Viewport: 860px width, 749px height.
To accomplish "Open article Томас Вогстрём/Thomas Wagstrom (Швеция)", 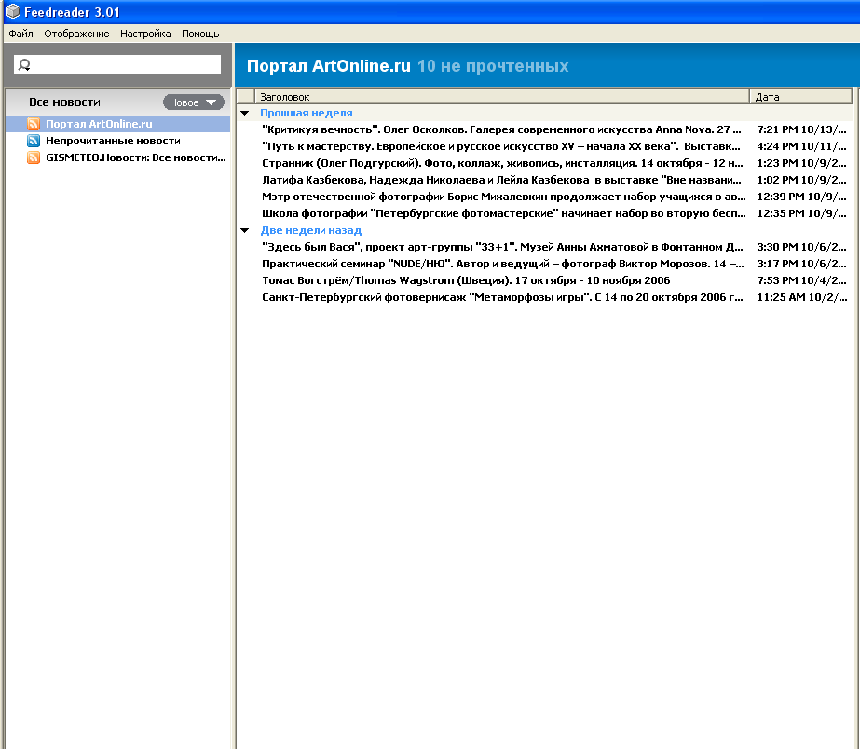I will coord(466,280).
